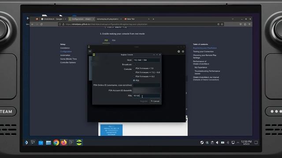Click the taskbar arrow icon beside Firefox
The width and height of the screenshot is (282, 158).
click(x=71, y=143)
